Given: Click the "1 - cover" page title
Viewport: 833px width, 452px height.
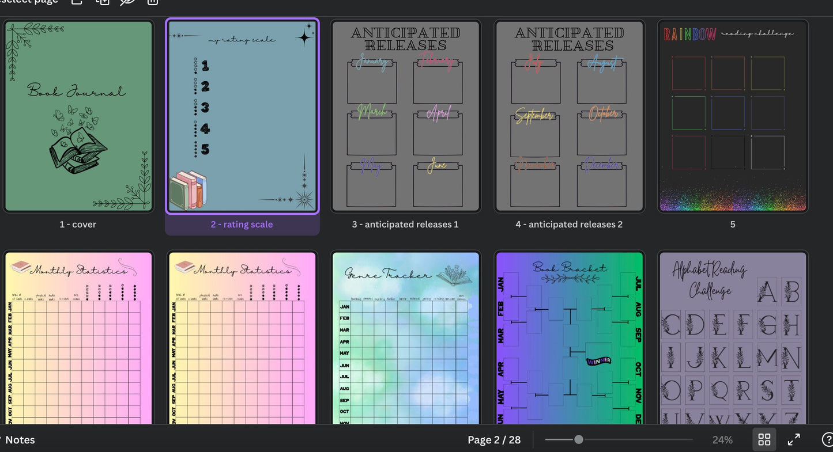Looking at the screenshot, I should tap(78, 225).
